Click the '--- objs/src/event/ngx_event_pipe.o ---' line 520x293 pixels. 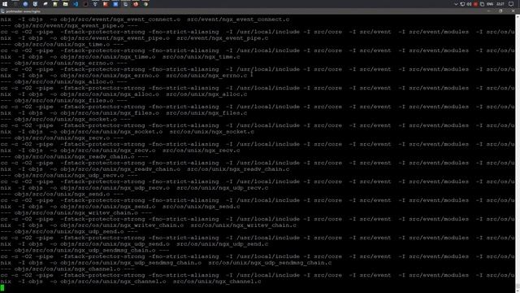[x=69, y=25]
